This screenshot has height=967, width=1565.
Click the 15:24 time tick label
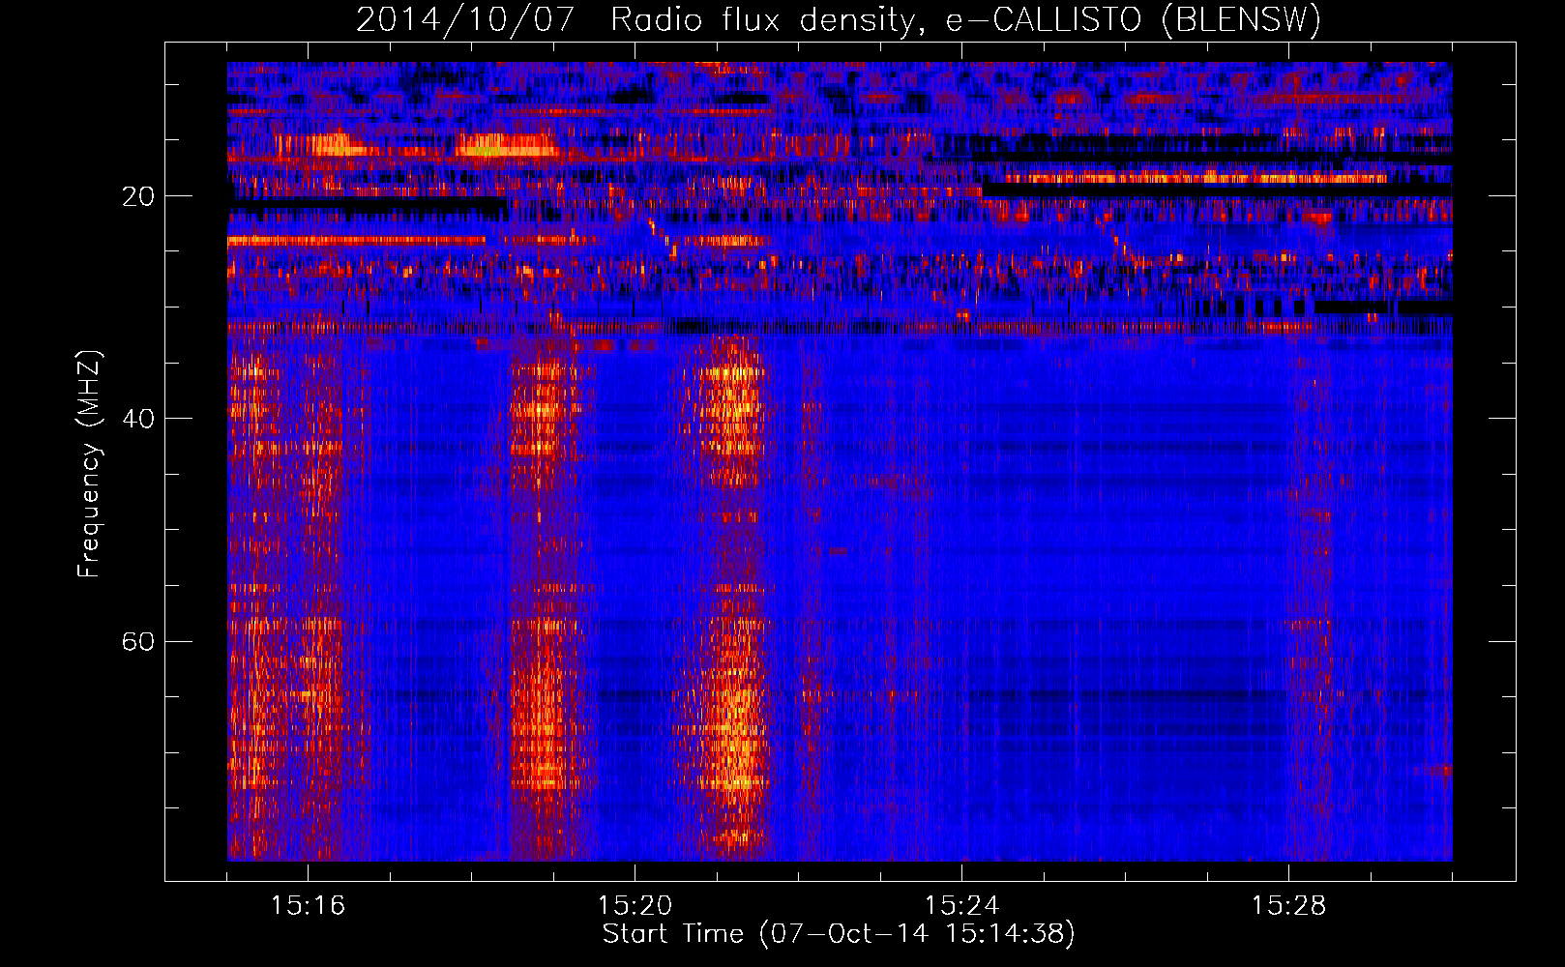pos(961,905)
